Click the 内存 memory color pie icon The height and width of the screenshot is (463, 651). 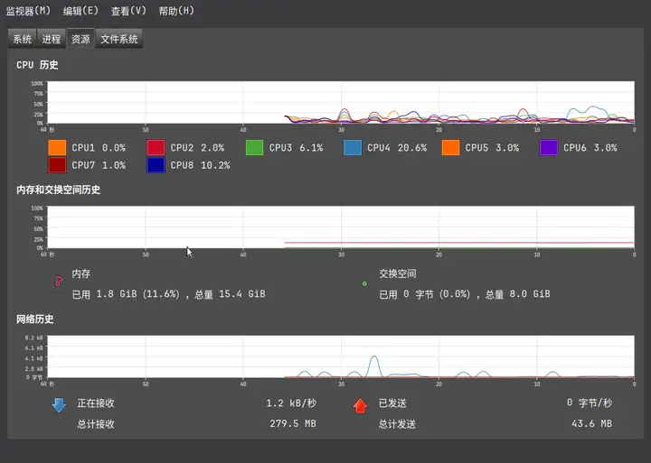coord(59,281)
